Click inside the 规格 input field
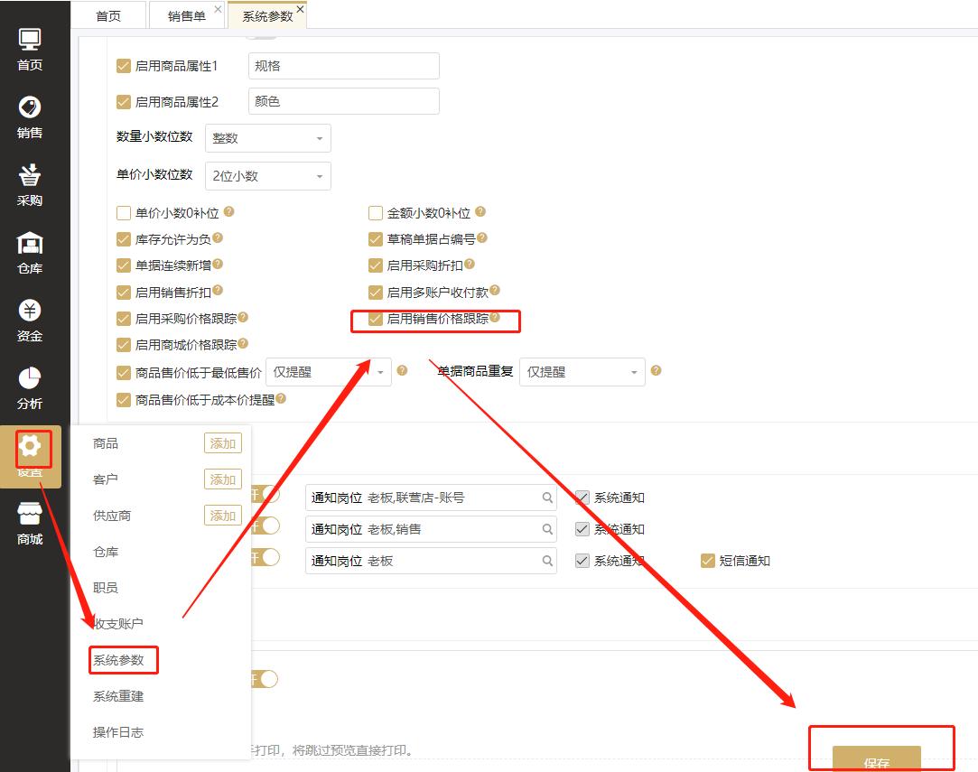Viewport: 978px width, 772px height. point(343,65)
